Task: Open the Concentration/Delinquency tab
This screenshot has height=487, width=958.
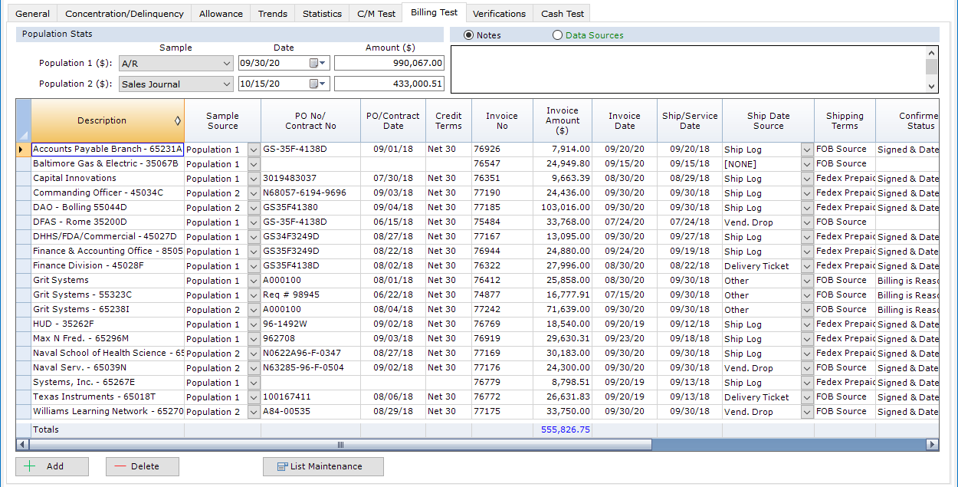Action: click(x=124, y=14)
